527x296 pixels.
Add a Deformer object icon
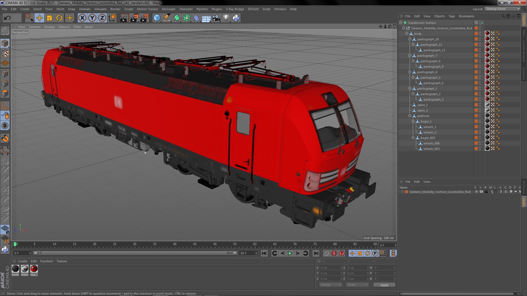click(x=196, y=18)
